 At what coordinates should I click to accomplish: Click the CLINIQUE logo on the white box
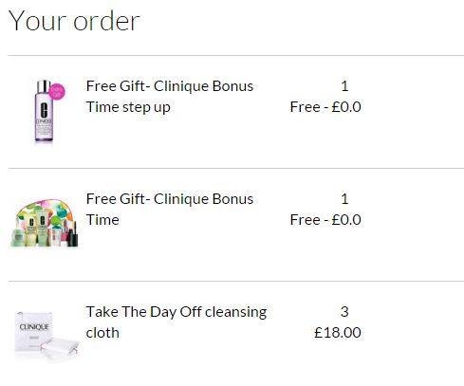click(x=34, y=327)
